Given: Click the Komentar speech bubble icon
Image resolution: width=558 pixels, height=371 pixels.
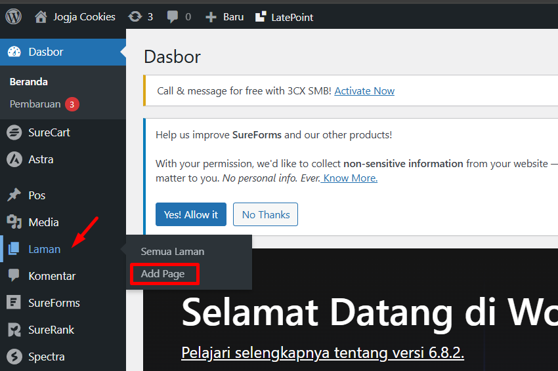Looking at the screenshot, I should tap(14, 276).
